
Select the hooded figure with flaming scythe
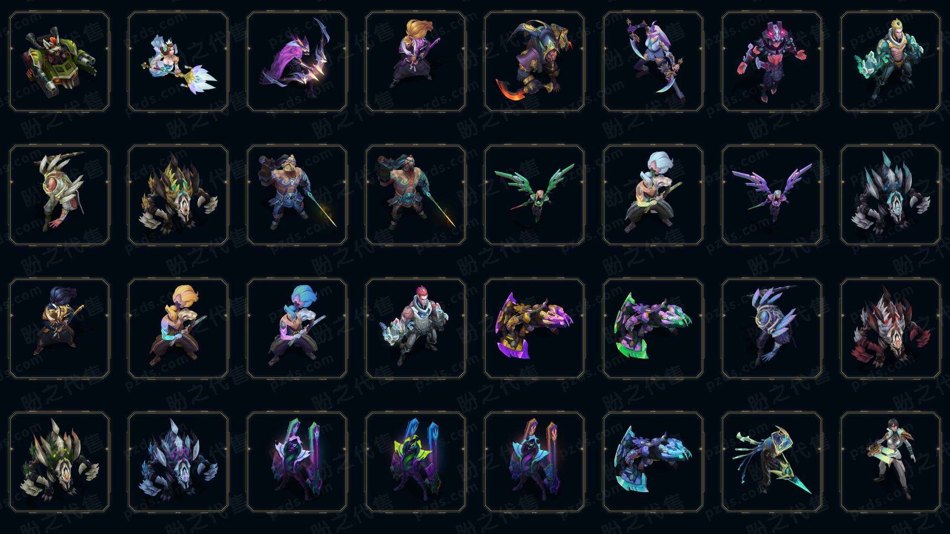[x=534, y=62]
